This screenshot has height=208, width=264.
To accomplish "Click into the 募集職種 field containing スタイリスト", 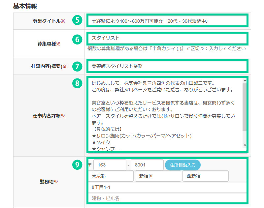I will coord(167,38).
